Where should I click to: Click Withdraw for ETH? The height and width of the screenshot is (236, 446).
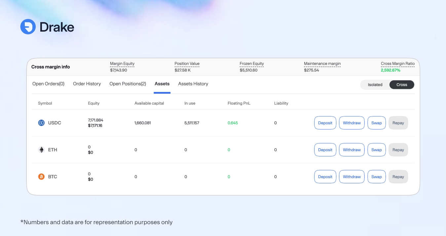pos(352,150)
